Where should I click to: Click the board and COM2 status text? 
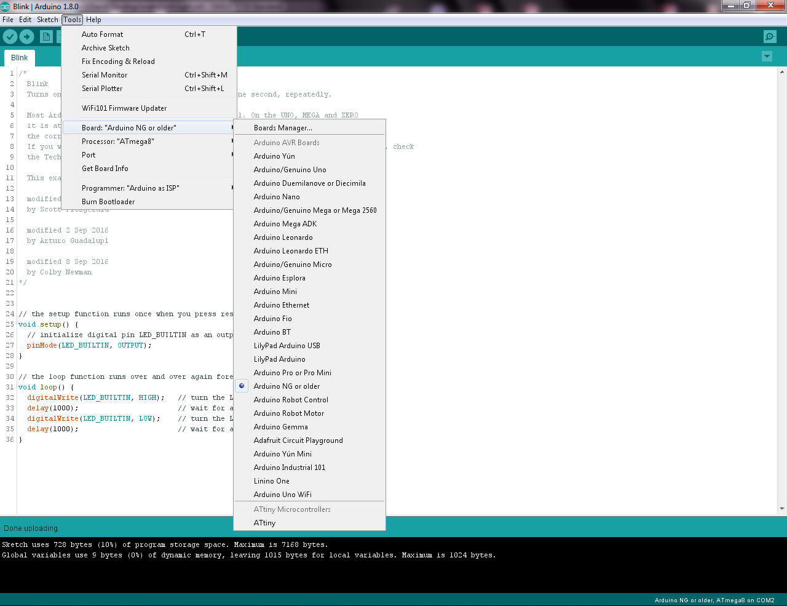[x=714, y=600]
